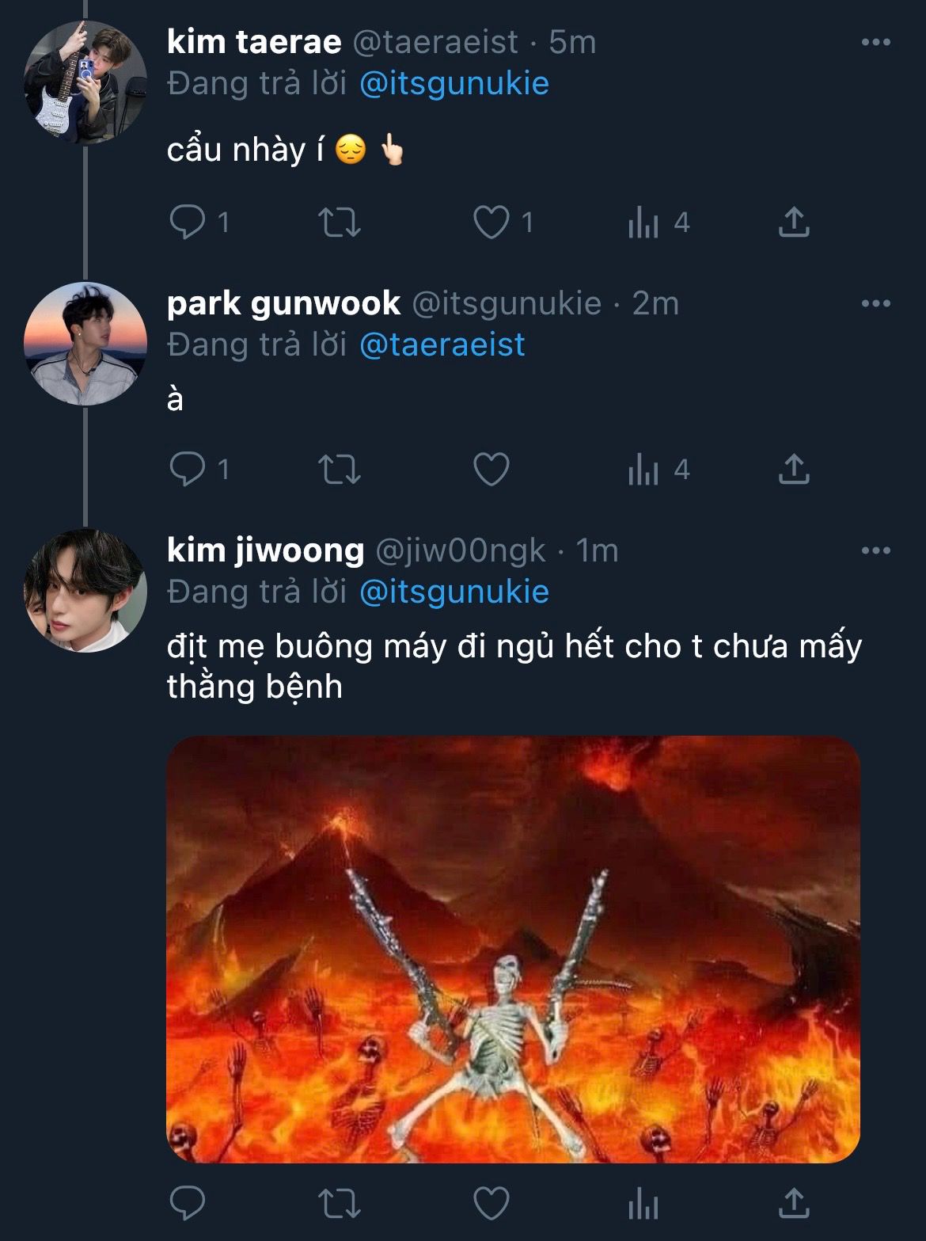Open kim jiwoong's profile picture
Screen dimensions: 926x1241
tap(85, 591)
